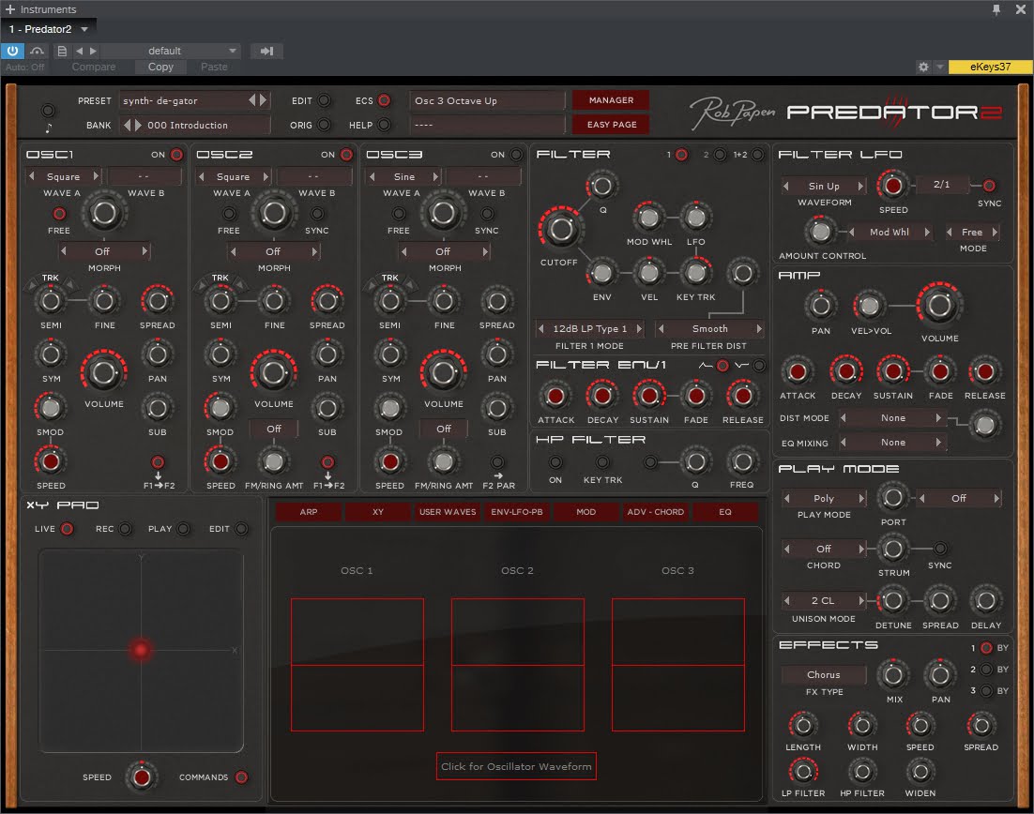This screenshot has height=814, width=1034.
Task: Pin the Instruments window
Action: (x=996, y=9)
